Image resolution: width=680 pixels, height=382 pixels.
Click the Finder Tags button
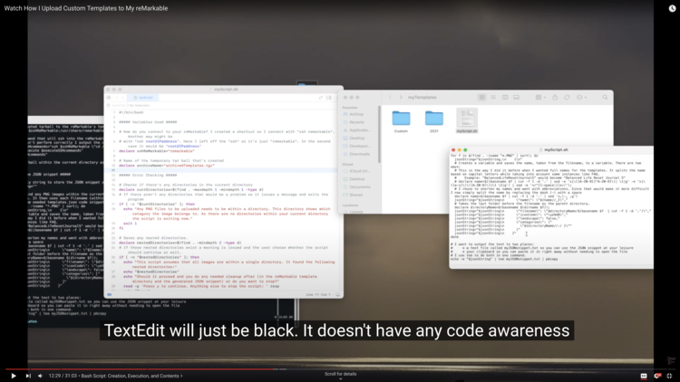tap(567, 98)
